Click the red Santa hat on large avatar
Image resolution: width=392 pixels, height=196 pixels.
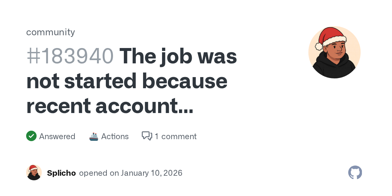331,36
